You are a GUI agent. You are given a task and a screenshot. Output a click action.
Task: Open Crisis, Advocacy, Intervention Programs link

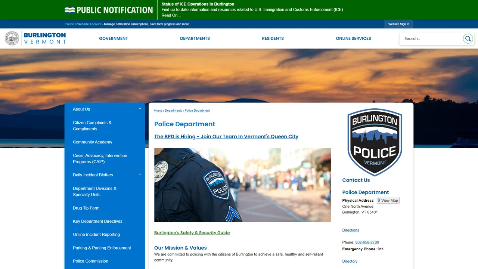click(x=100, y=158)
